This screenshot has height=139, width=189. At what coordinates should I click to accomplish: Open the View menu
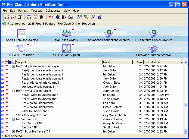click(x=67, y=11)
